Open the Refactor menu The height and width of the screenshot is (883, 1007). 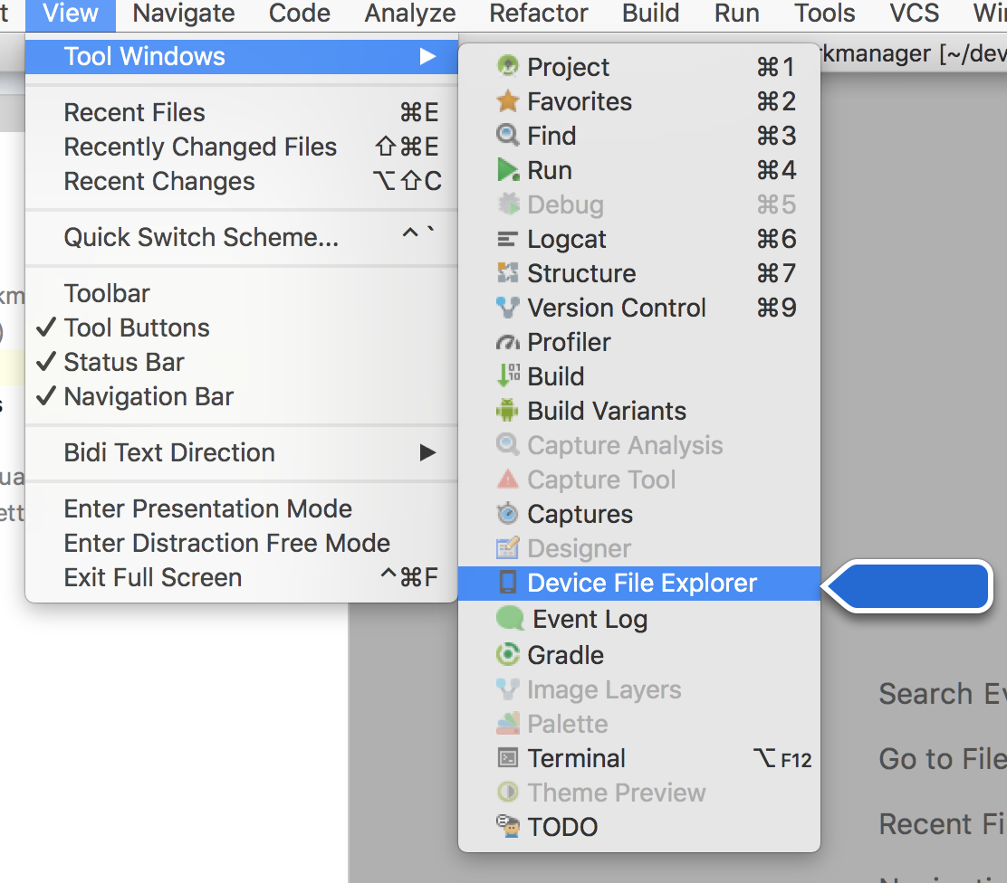[538, 14]
